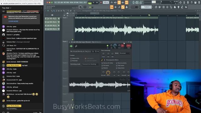Click the stop button in transport
201x113 pixels.
(97, 3)
